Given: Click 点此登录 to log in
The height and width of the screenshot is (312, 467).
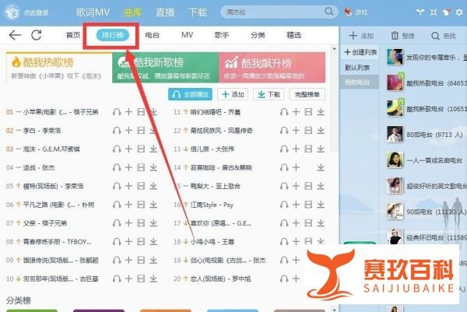Looking at the screenshot, I should 36,12.
